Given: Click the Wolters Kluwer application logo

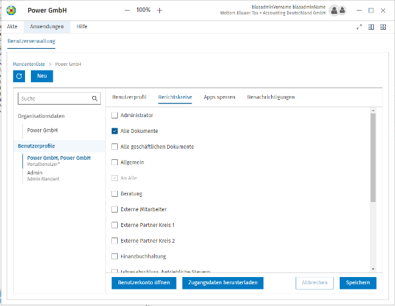Looking at the screenshot, I should (11, 11).
